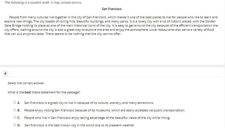Click answer text about culture, scenery, and attractions
225x128 pixels.
pyautogui.click(x=89, y=103)
